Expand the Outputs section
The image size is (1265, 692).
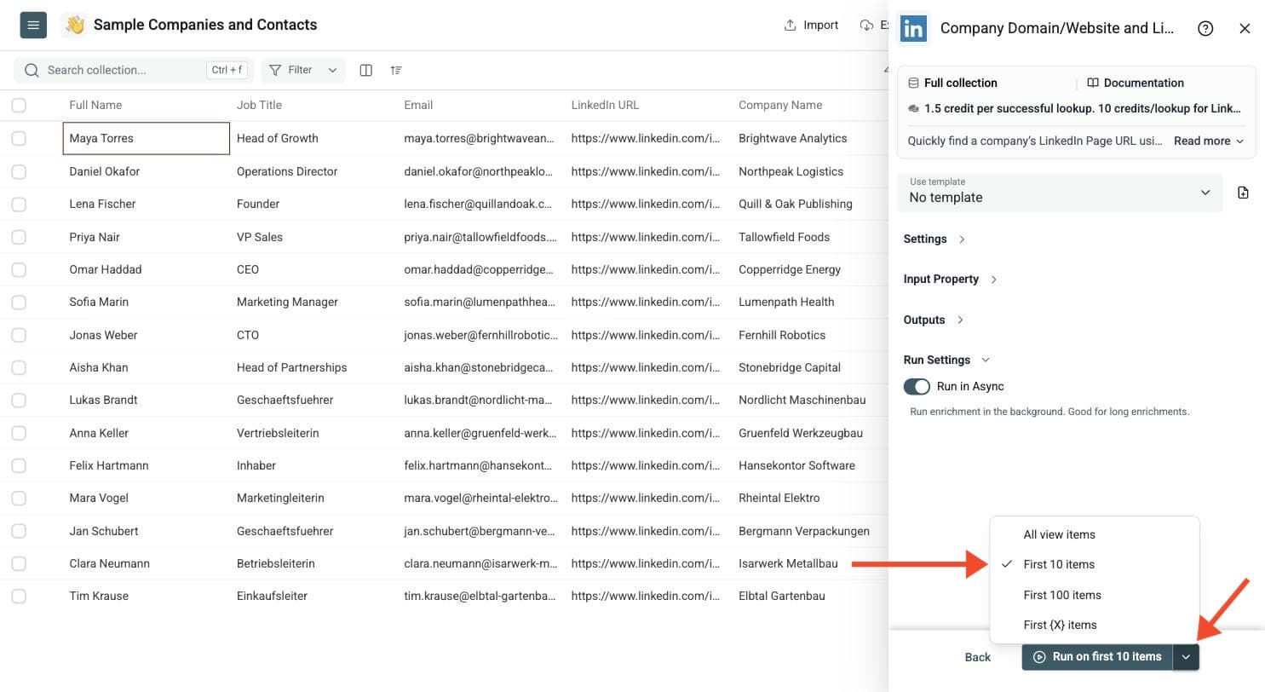pos(934,320)
